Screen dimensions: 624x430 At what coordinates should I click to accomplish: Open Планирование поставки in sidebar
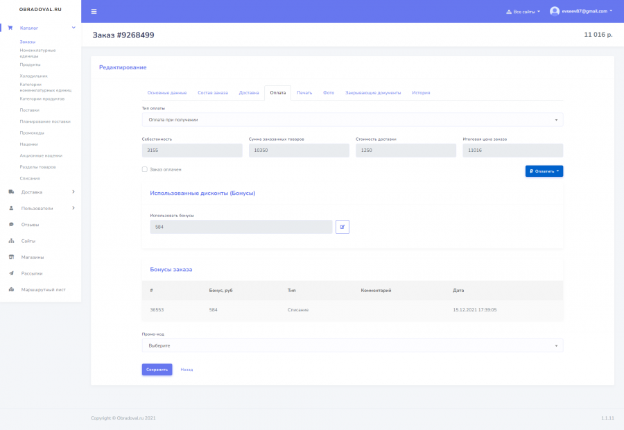[45, 121]
